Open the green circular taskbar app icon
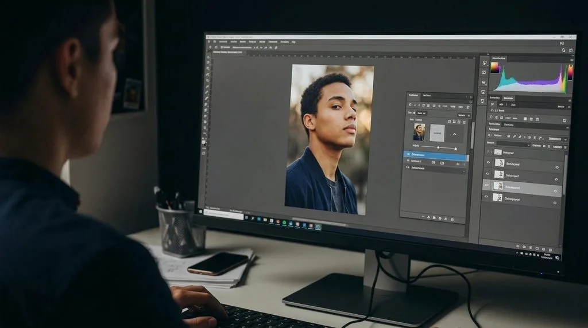 pyautogui.click(x=284, y=223)
